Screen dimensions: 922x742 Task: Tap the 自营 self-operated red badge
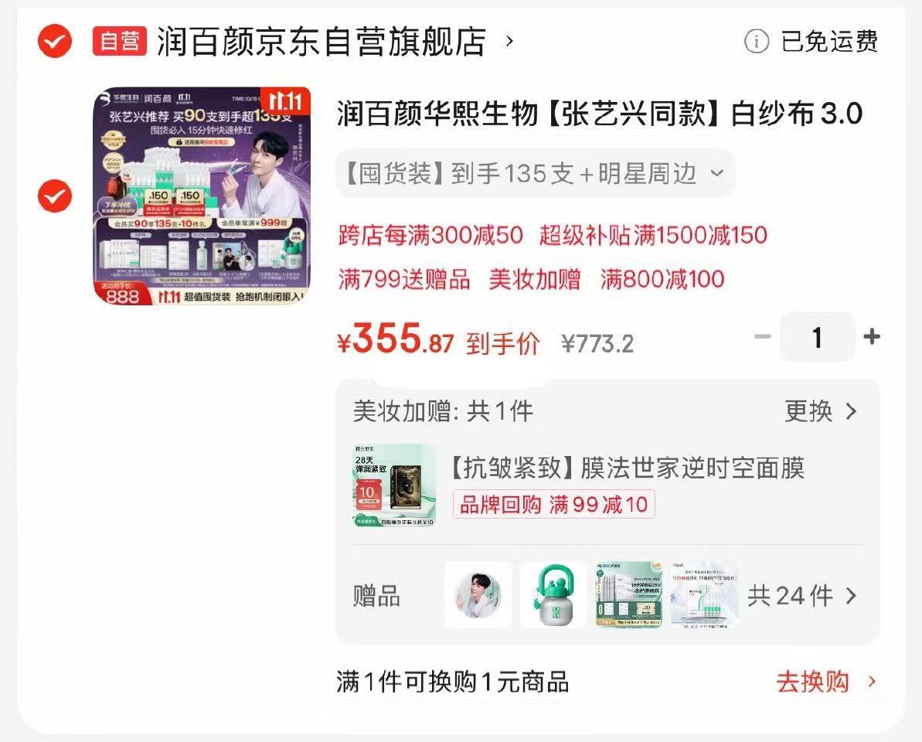coord(119,41)
